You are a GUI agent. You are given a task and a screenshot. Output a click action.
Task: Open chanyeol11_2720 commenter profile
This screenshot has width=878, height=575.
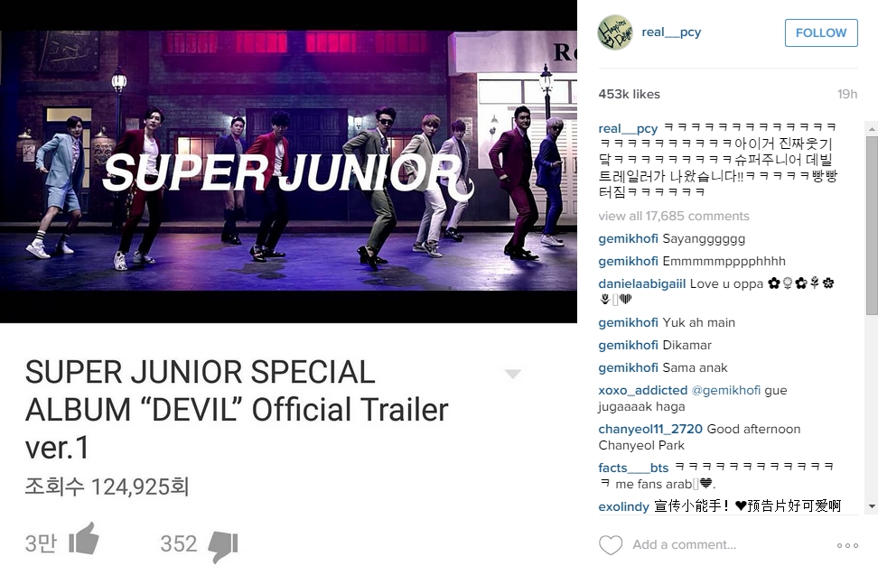(650, 429)
